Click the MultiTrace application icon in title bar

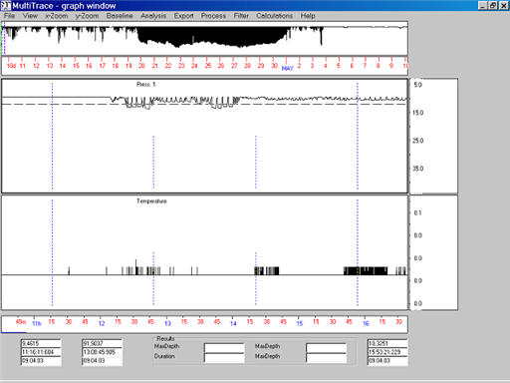tap(6, 5)
